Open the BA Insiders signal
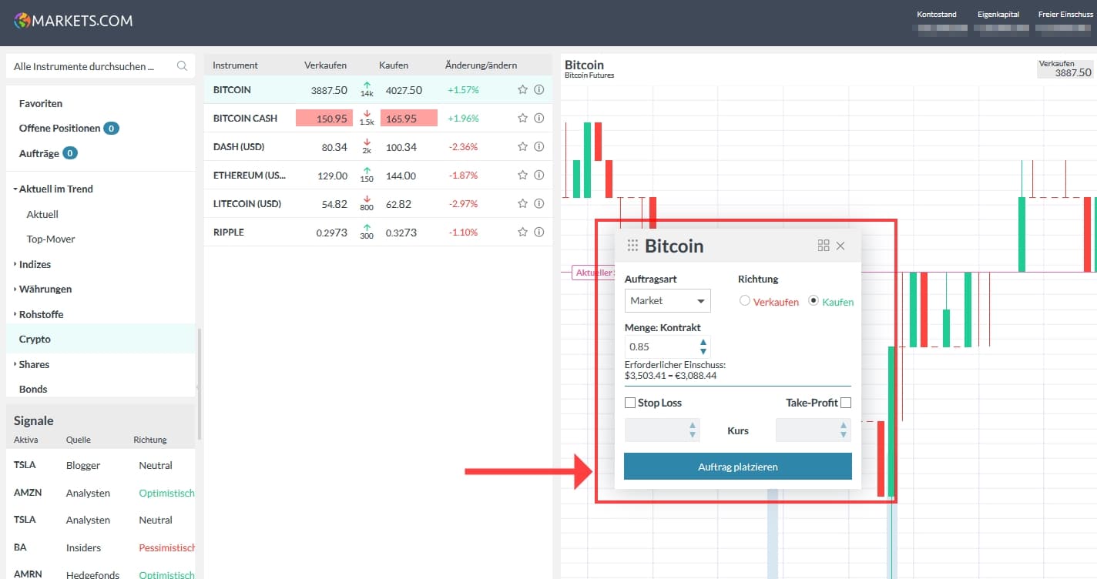1097x579 pixels. pyautogui.click(x=100, y=547)
